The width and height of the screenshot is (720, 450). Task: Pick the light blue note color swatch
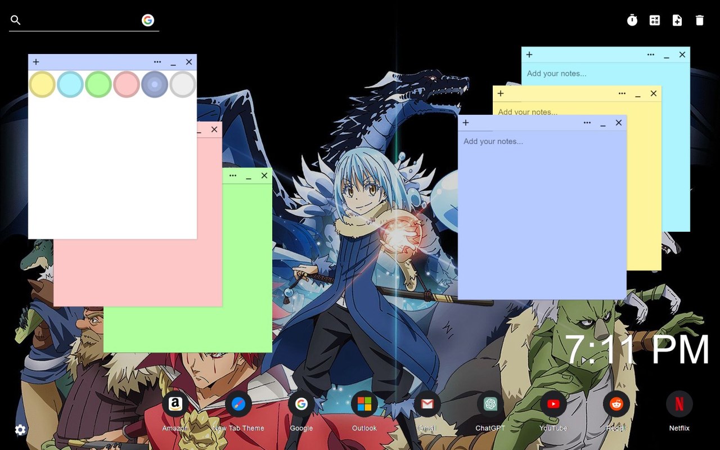[70, 84]
